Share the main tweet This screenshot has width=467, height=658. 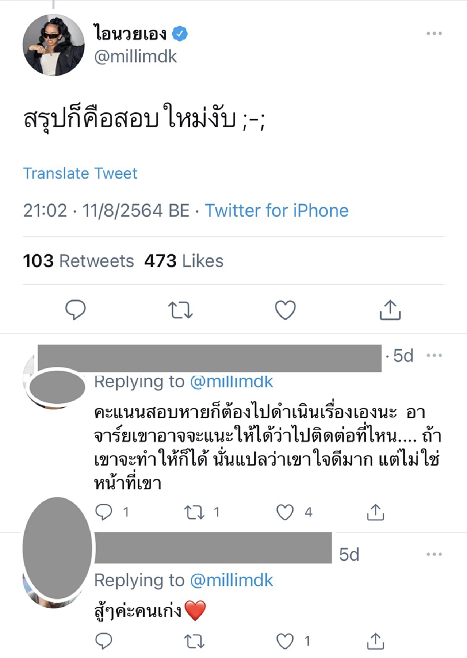coord(390,310)
